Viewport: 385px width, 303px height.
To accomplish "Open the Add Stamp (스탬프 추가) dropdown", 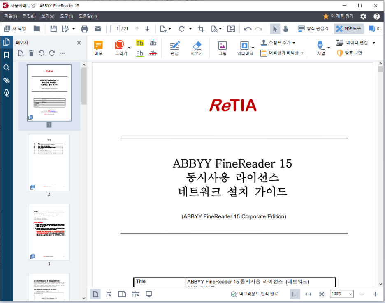I will tap(278, 43).
